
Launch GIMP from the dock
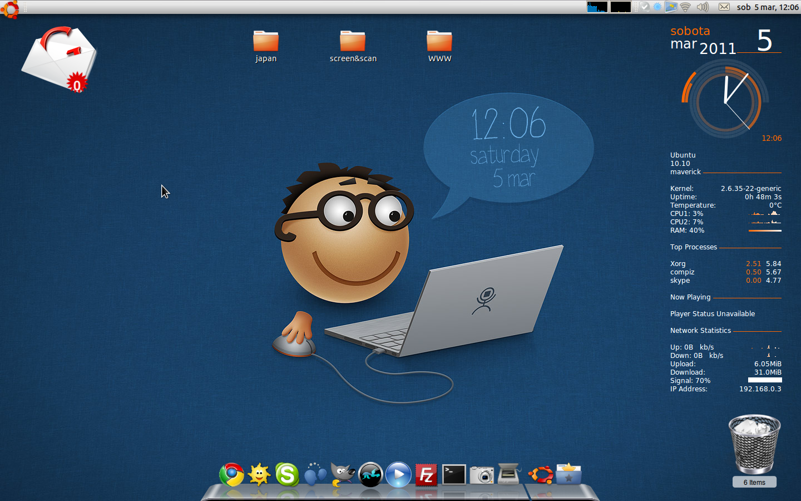[343, 475]
